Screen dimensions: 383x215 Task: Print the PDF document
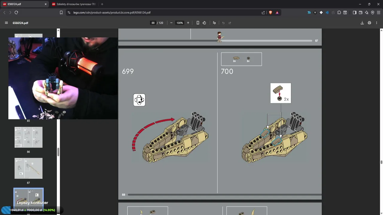pos(369,23)
